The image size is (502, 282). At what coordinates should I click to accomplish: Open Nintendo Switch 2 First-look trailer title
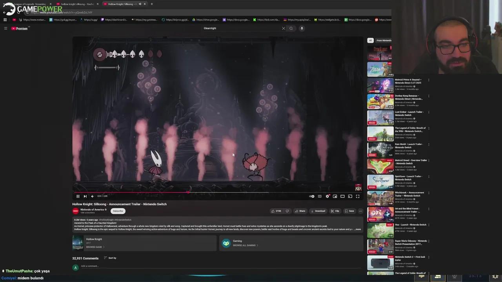click(x=410, y=258)
